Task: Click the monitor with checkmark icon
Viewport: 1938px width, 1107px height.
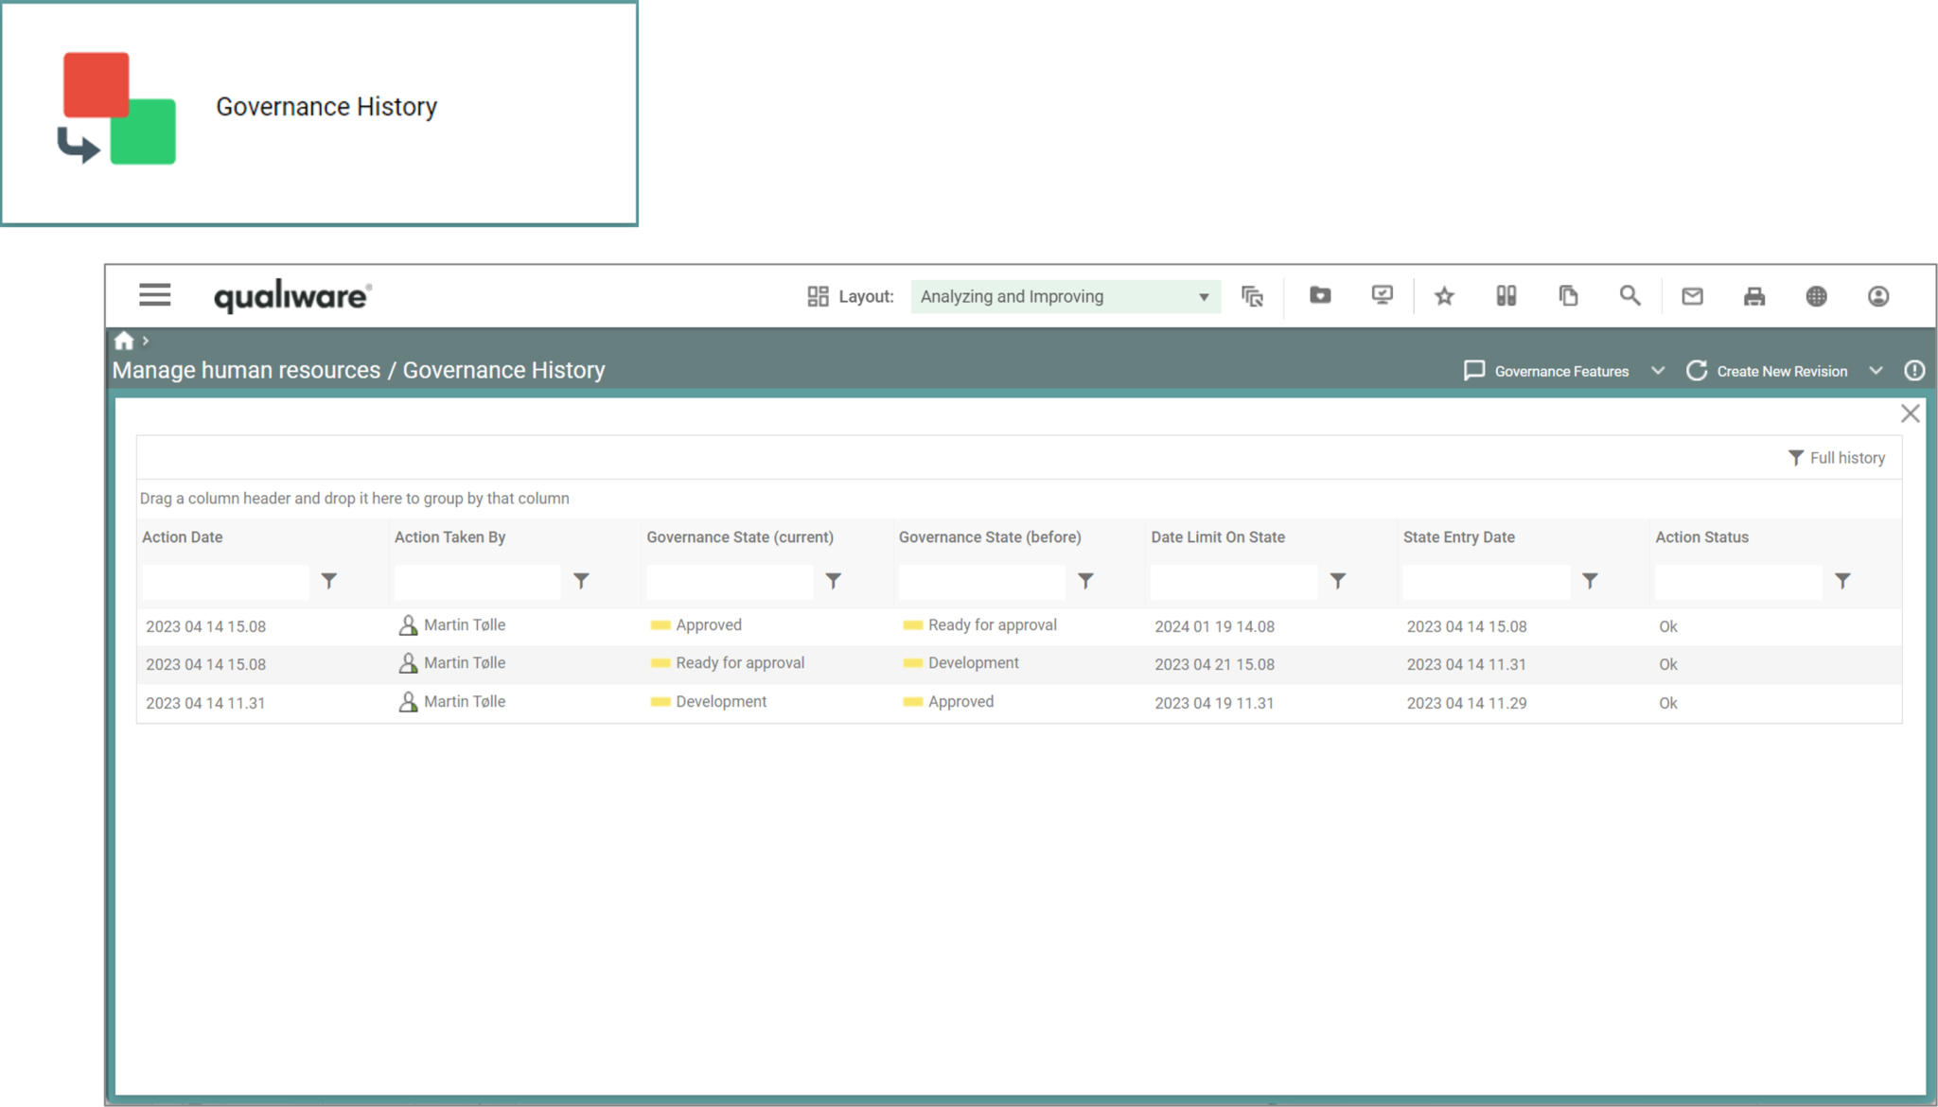Action: click(1381, 296)
